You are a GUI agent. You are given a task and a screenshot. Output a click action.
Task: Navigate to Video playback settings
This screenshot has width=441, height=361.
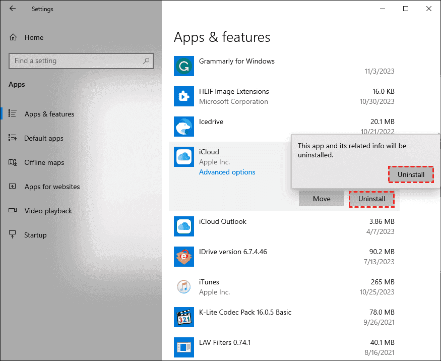click(48, 211)
